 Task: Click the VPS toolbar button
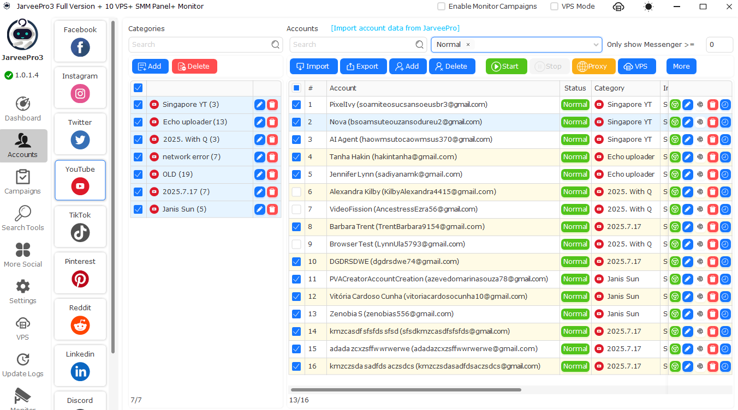(637, 67)
